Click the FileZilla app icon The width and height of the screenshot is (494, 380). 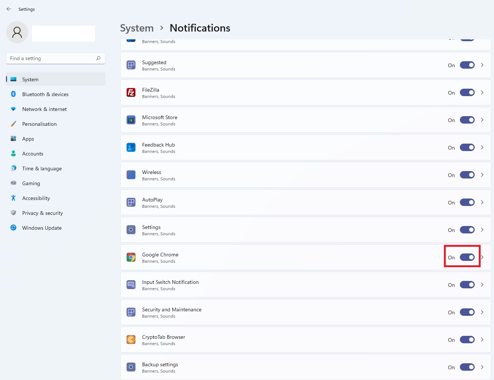pos(131,92)
